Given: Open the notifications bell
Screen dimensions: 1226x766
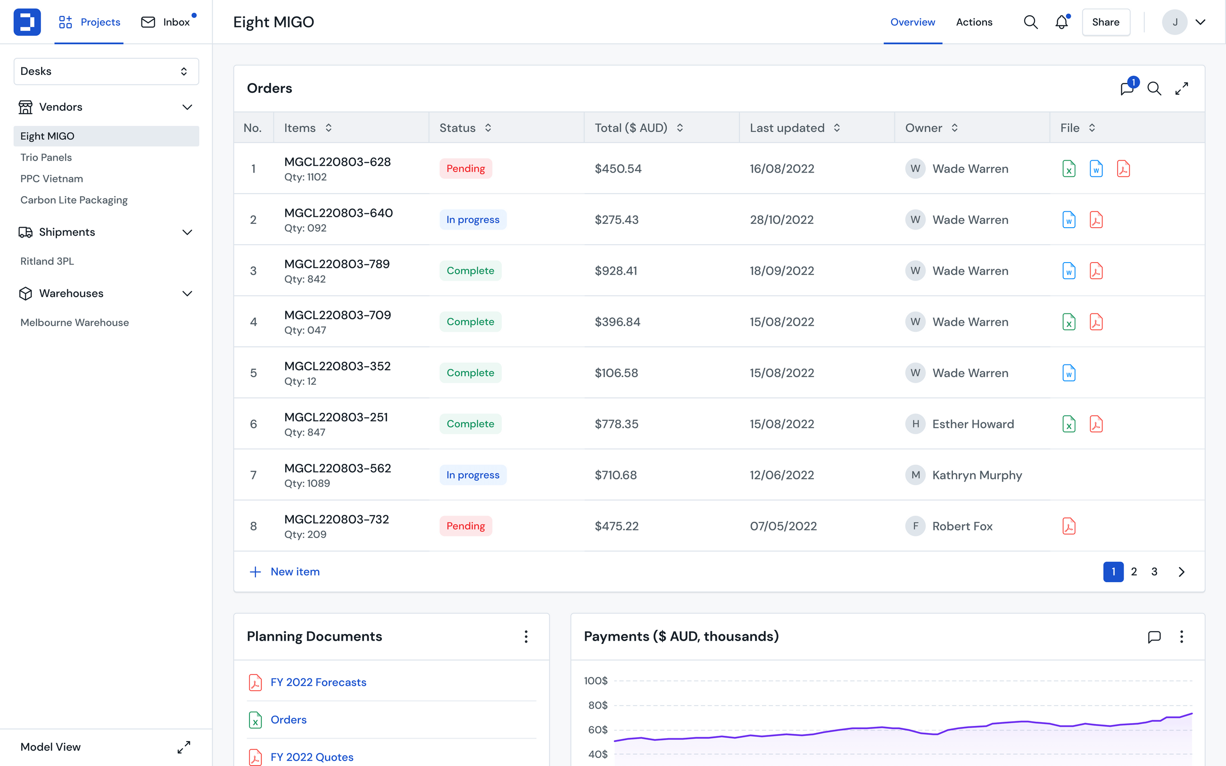Looking at the screenshot, I should click(1061, 22).
